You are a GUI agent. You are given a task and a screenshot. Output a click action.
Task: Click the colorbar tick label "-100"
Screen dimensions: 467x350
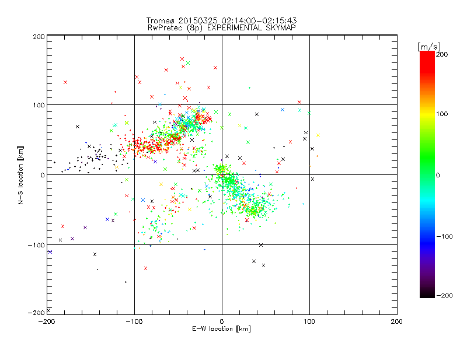pyautogui.click(x=444, y=237)
